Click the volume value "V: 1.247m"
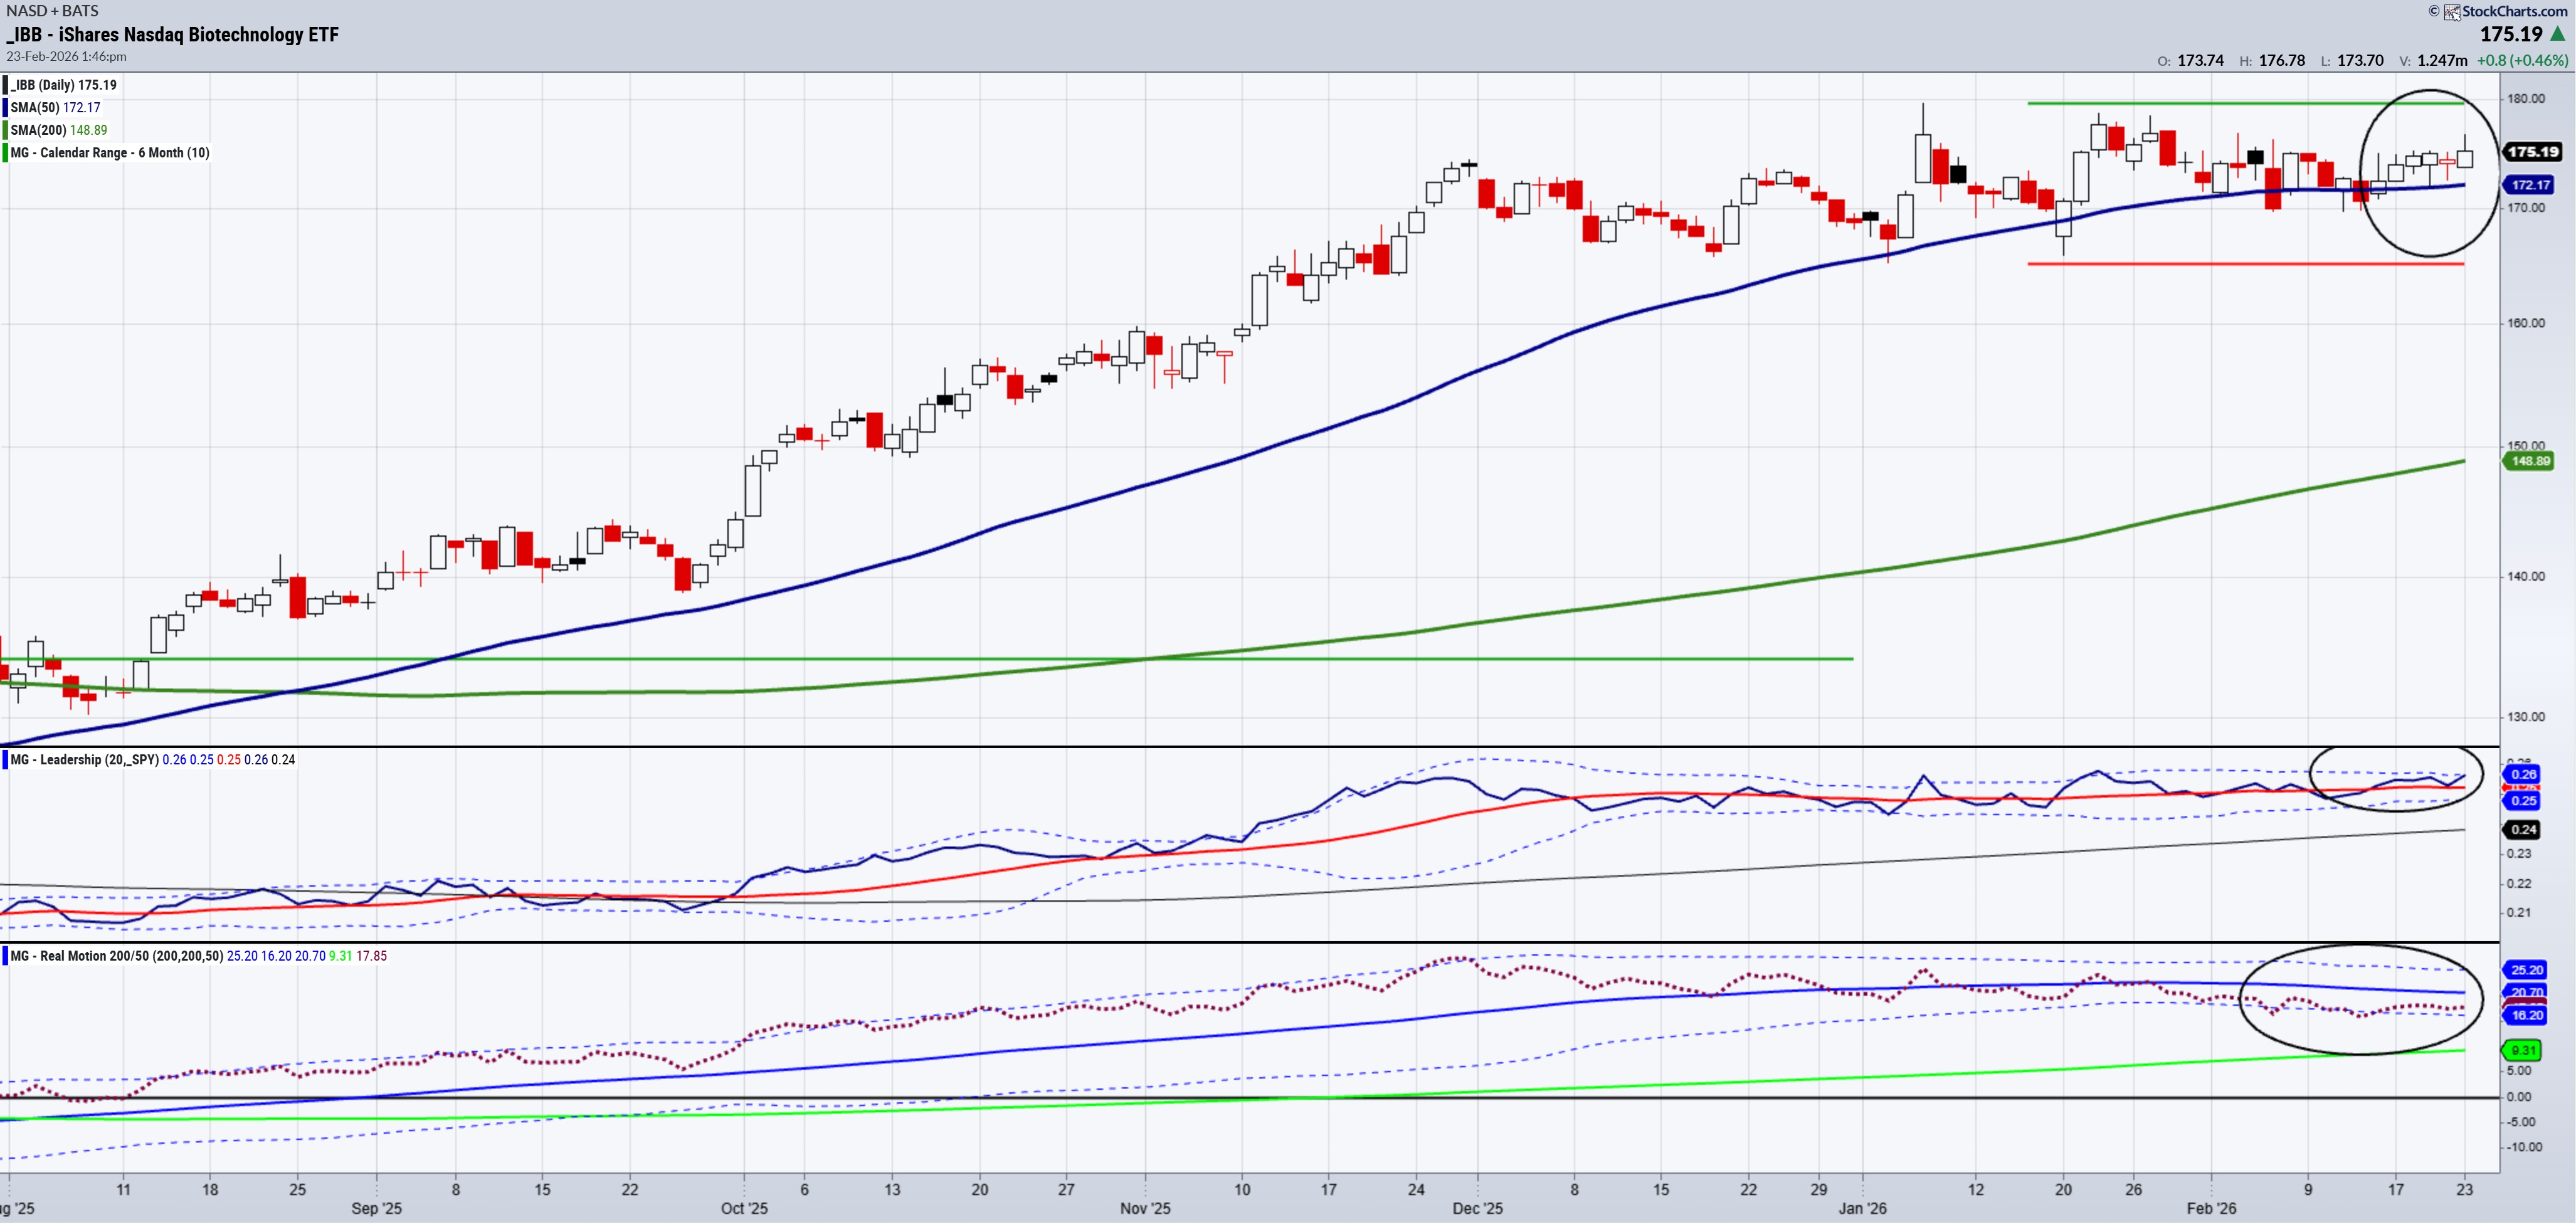The image size is (2576, 1224). (x=2433, y=61)
